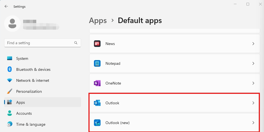Click the Accounts person icon
Viewport: 264px width, 132px height.
(x=10, y=113)
